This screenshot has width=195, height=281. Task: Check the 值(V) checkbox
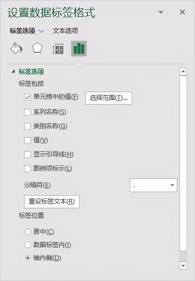27,140
